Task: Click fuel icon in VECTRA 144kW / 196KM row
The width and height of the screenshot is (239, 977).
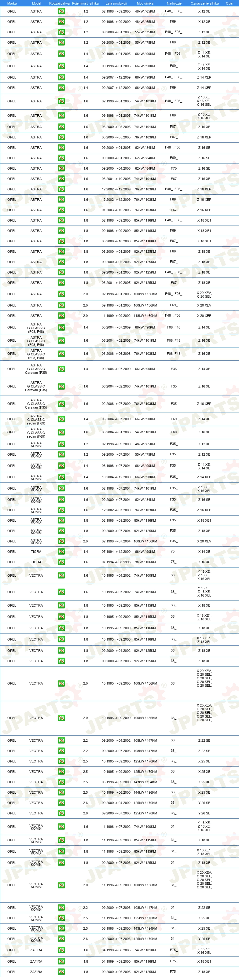Action: (61, 792)
